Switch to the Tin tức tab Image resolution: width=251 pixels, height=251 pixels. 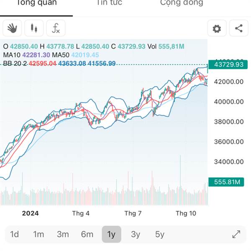[x=110, y=3]
